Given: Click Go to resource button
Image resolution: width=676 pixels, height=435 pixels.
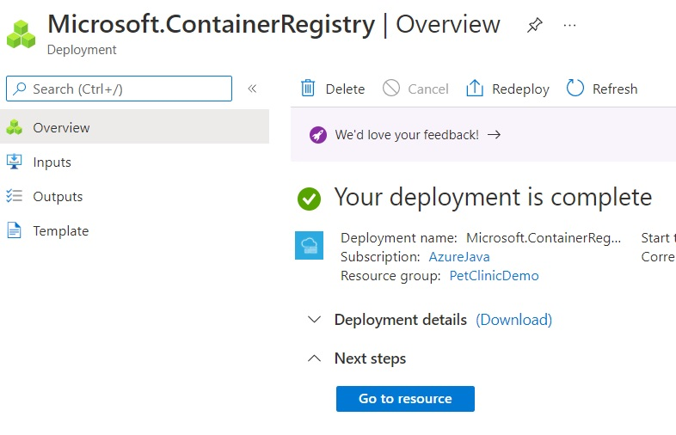Looking at the screenshot, I should (x=405, y=399).
